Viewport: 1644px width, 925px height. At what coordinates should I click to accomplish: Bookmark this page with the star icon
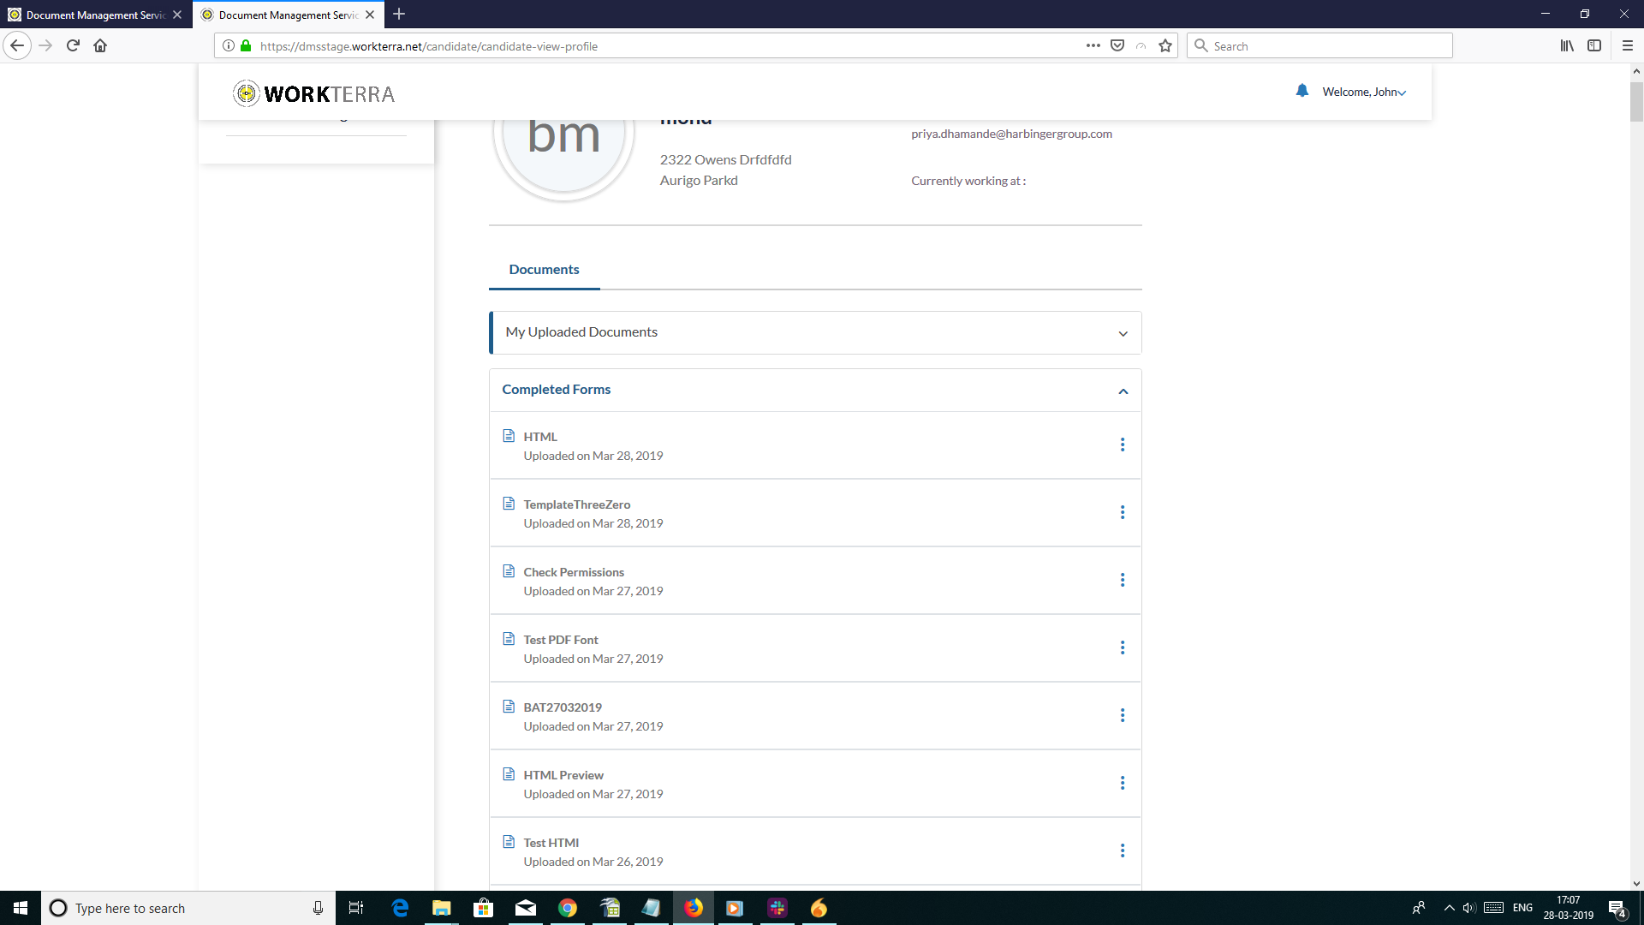1164,45
